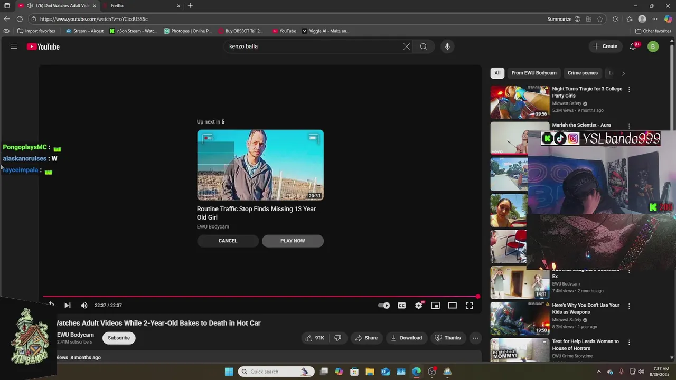Show more filter chips with arrow
Image resolution: width=676 pixels, height=380 pixels.
pos(623,73)
